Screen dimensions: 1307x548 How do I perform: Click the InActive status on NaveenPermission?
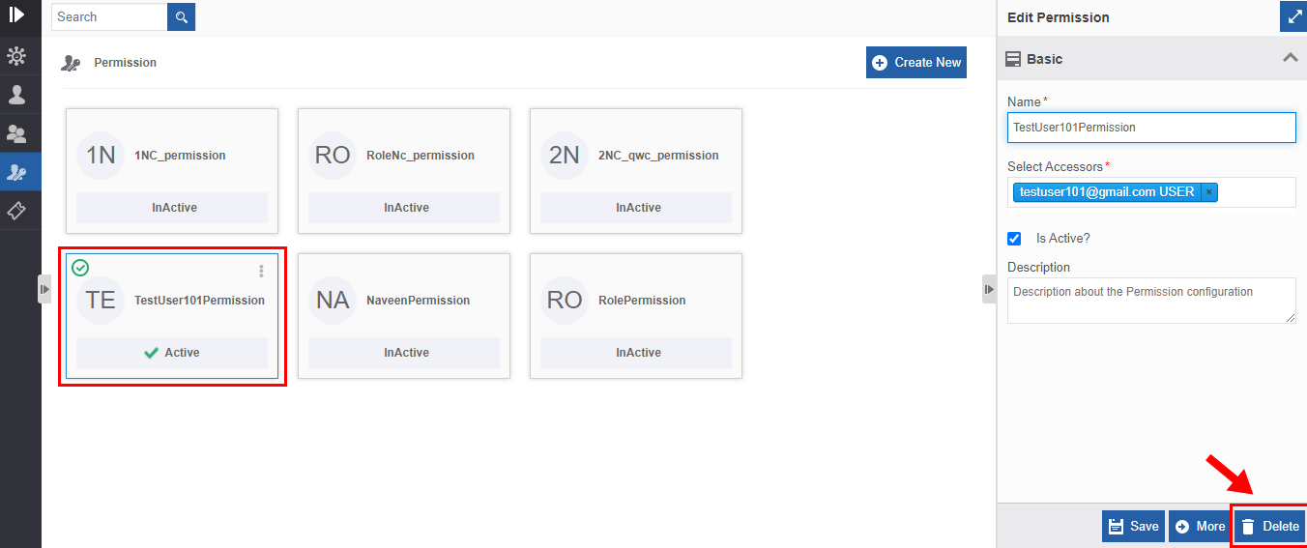404,353
